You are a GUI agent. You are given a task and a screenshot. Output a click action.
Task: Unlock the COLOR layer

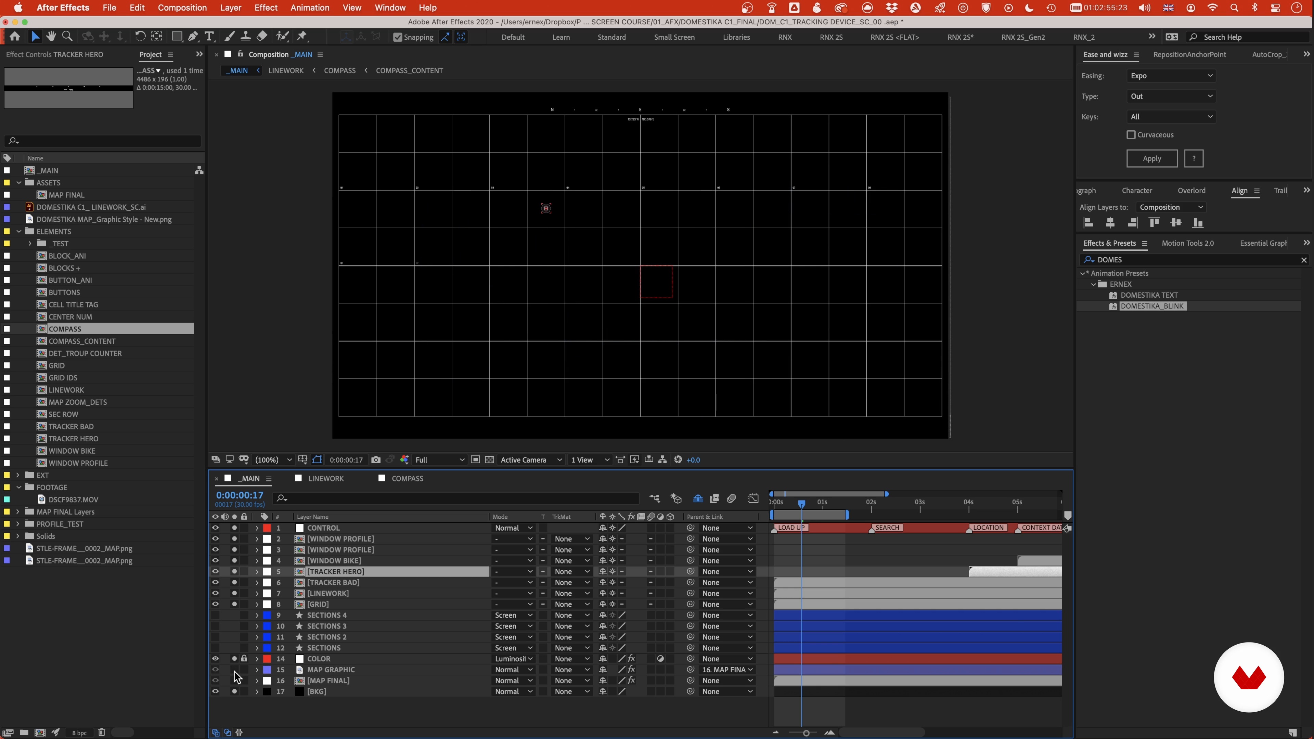[x=244, y=659]
